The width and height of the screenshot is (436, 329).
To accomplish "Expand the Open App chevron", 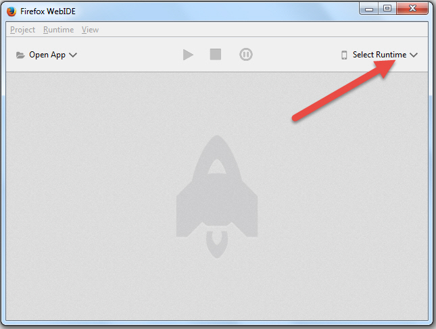I will coord(73,55).
